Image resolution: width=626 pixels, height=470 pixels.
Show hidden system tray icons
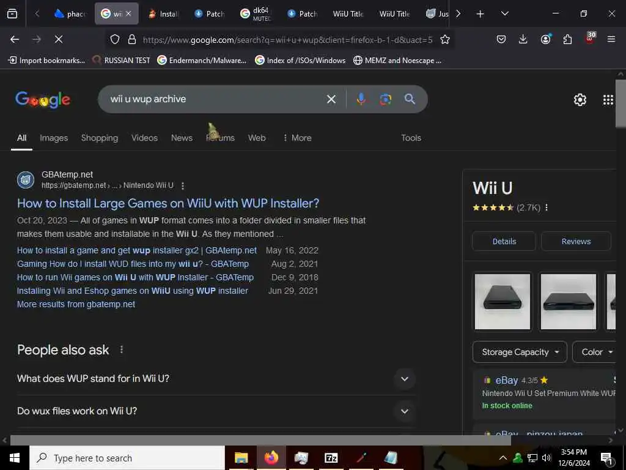coord(503,458)
